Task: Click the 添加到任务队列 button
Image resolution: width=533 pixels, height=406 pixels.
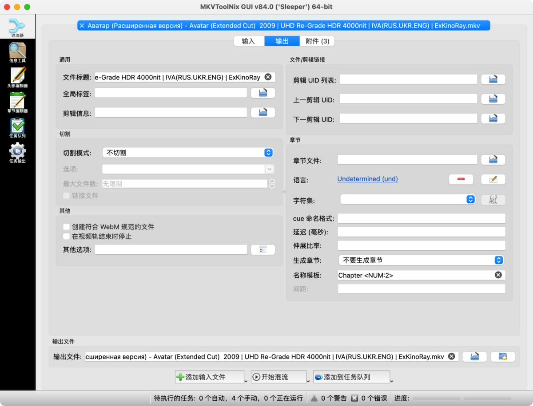Action: pos(351,377)
